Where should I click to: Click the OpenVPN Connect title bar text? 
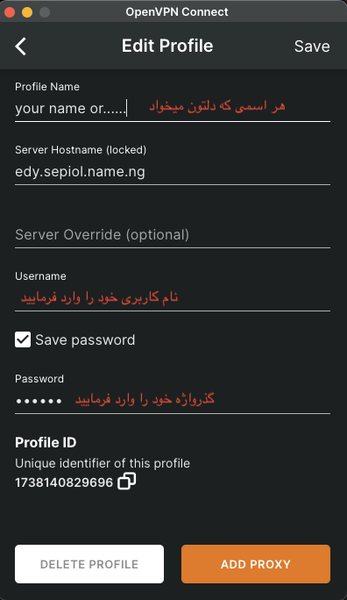point(176,12)
